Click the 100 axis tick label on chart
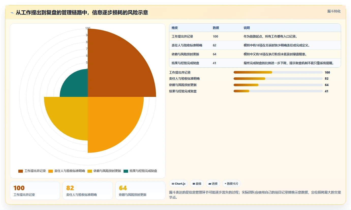 coord(88,28)
